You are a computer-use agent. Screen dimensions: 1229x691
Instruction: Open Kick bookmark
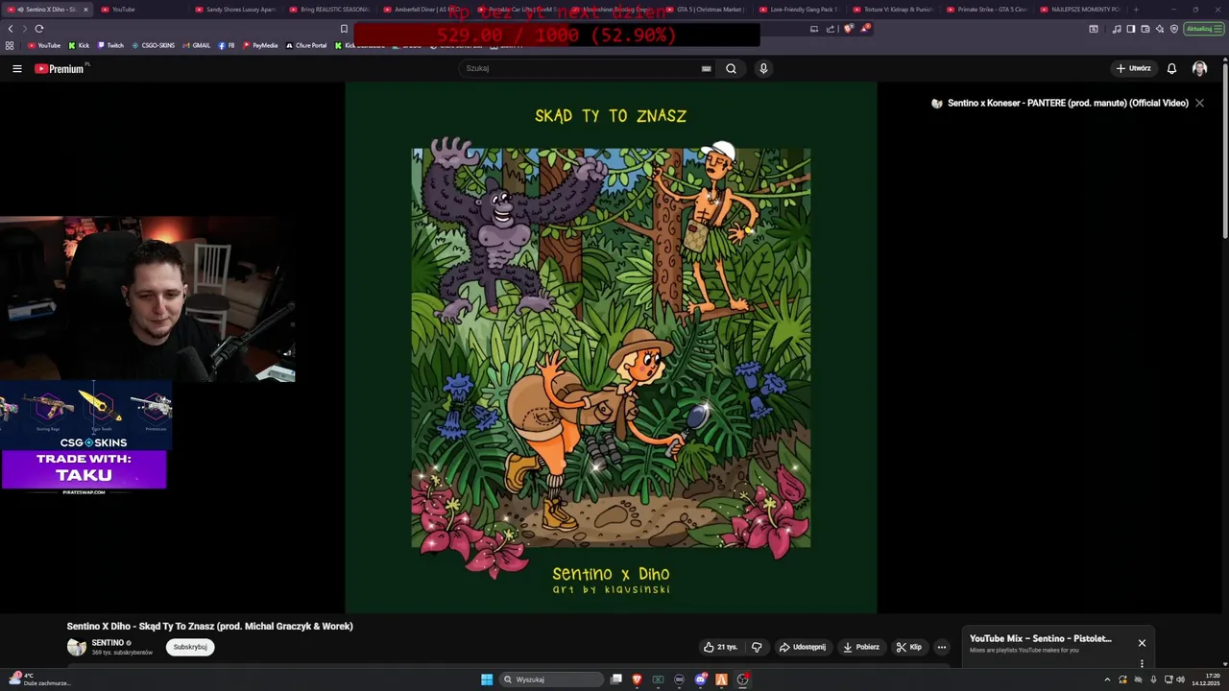point(79,45)
